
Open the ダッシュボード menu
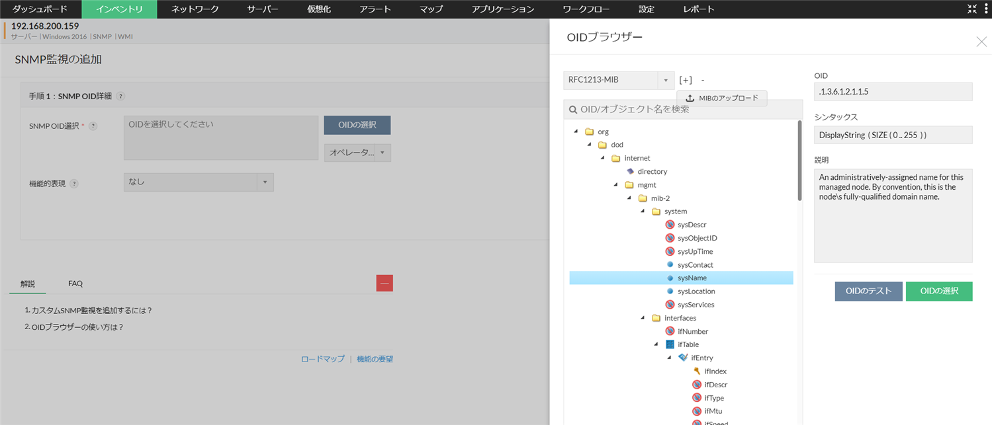pyautogui.click(x=41, y=9)
